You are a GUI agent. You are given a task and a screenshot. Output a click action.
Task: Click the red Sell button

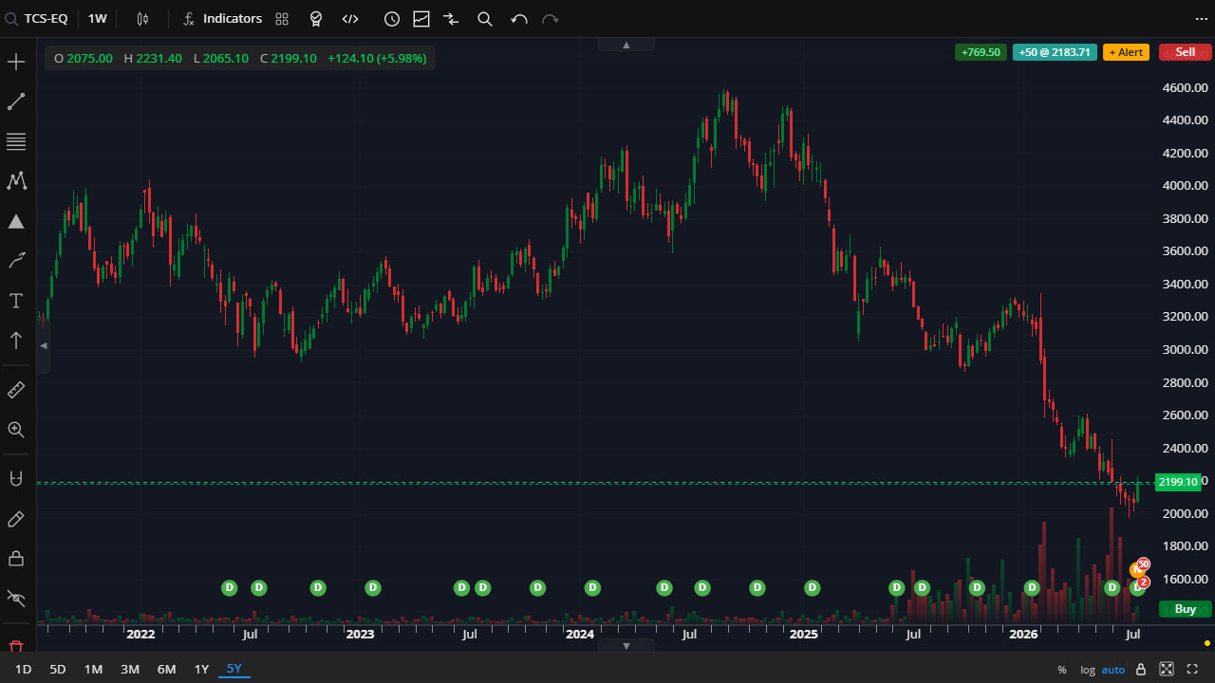1186,52
